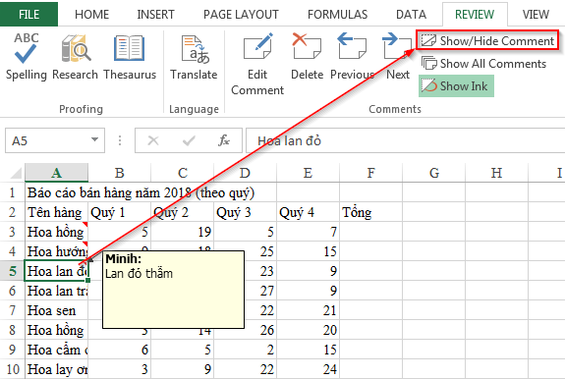
Task: Open the Insert Function fx button
Action: (224, 140)
